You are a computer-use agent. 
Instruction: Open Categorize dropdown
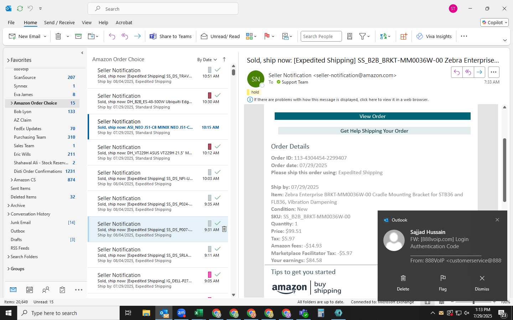pyautogui.click(x=251, y=36)
